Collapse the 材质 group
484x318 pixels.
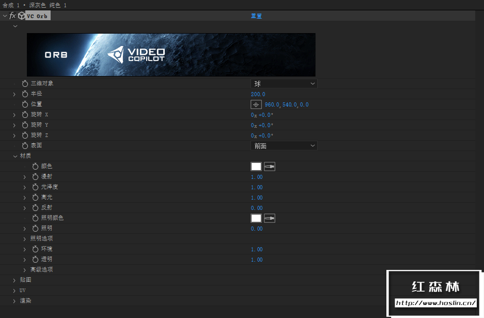15,156
